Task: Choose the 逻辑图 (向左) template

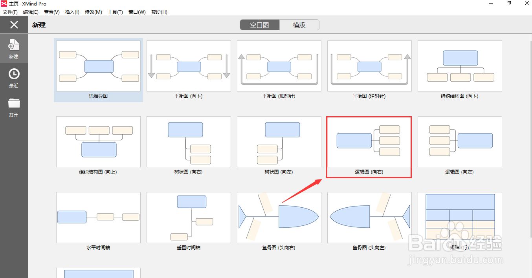Action: (x=460, y=142)
